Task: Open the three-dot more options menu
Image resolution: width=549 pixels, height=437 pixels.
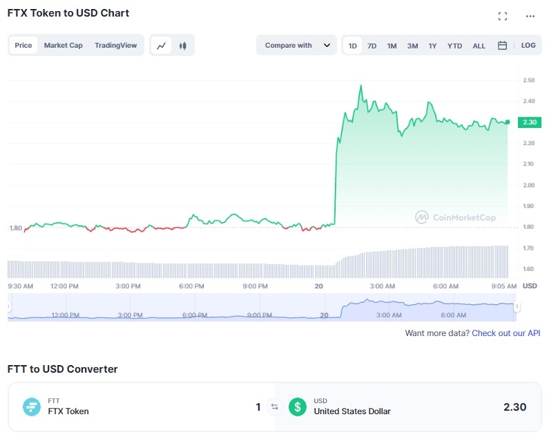Action: click(530, 16)
